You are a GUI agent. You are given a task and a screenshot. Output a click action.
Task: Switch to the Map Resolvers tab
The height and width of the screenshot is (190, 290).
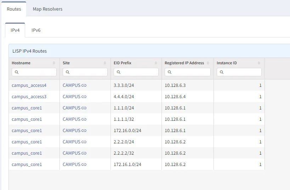pyautogui.click(x=47, y=9)
